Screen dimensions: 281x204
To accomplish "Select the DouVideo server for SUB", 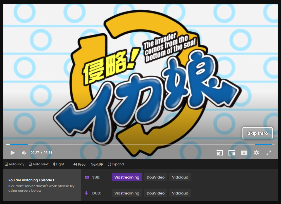I will 156,177.
